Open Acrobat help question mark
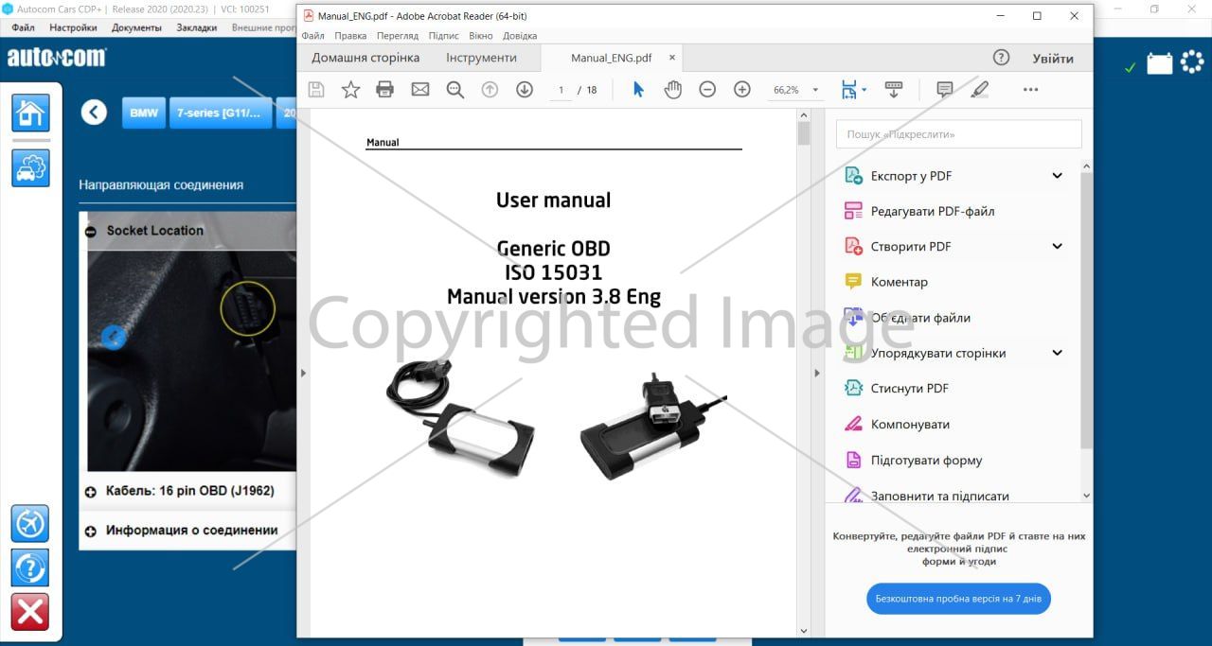 click(x=1001, y=58)
